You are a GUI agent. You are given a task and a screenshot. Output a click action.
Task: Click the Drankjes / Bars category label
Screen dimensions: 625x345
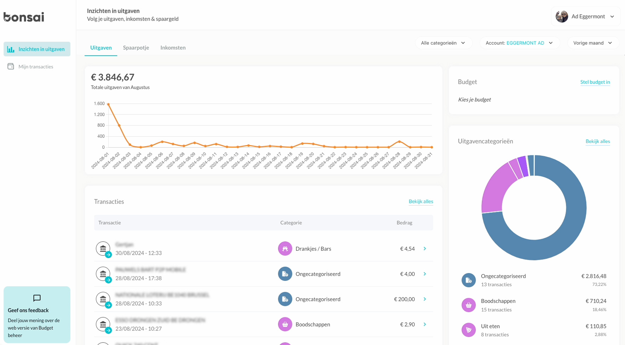(x=313, y=249)
